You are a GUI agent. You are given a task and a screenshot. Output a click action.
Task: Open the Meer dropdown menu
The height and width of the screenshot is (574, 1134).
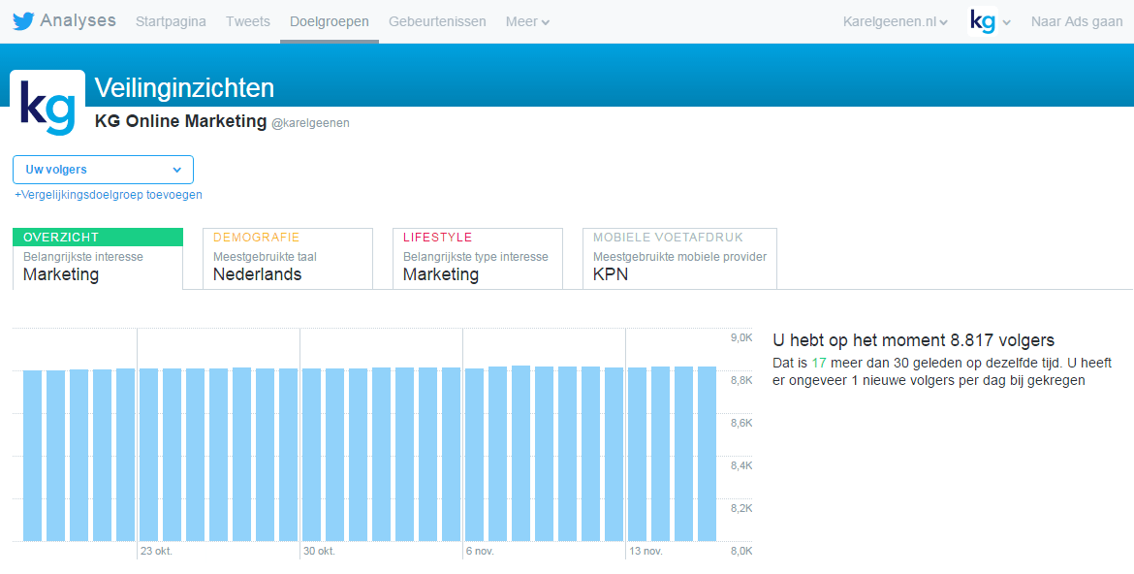pos(526,20)
